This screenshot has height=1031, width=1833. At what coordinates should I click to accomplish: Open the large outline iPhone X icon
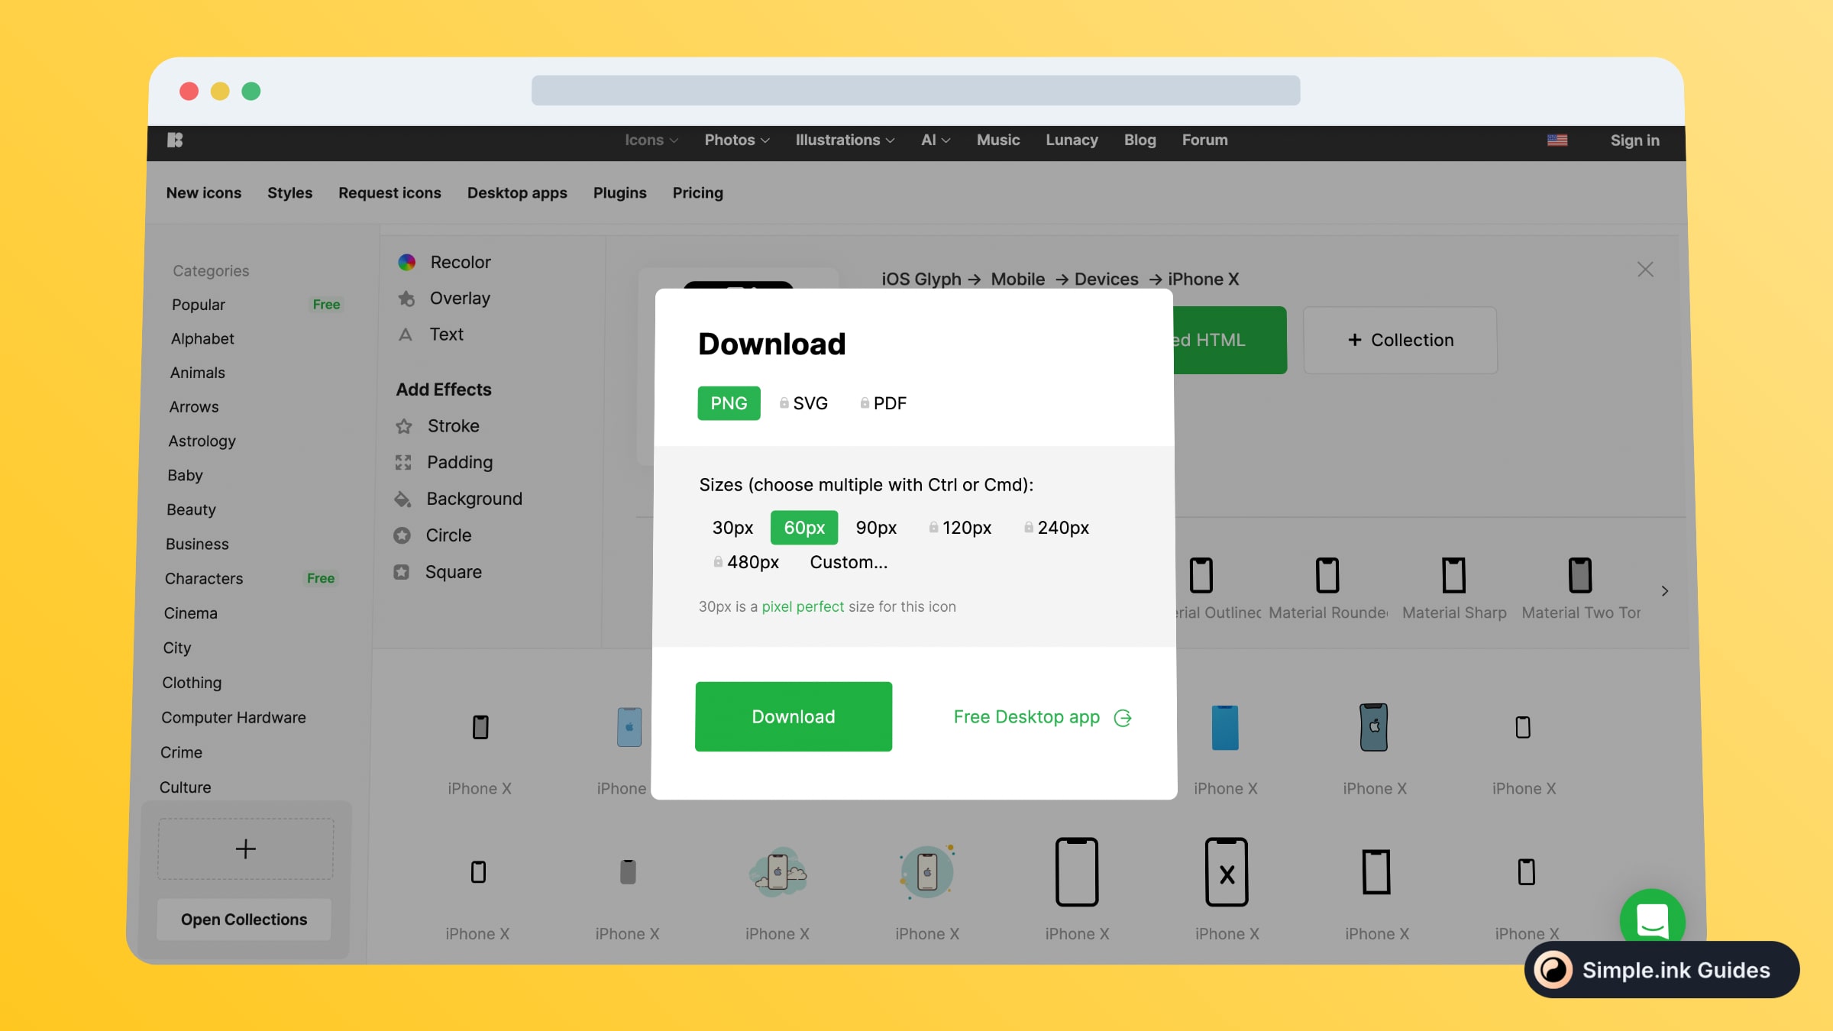pos(1077,872)
